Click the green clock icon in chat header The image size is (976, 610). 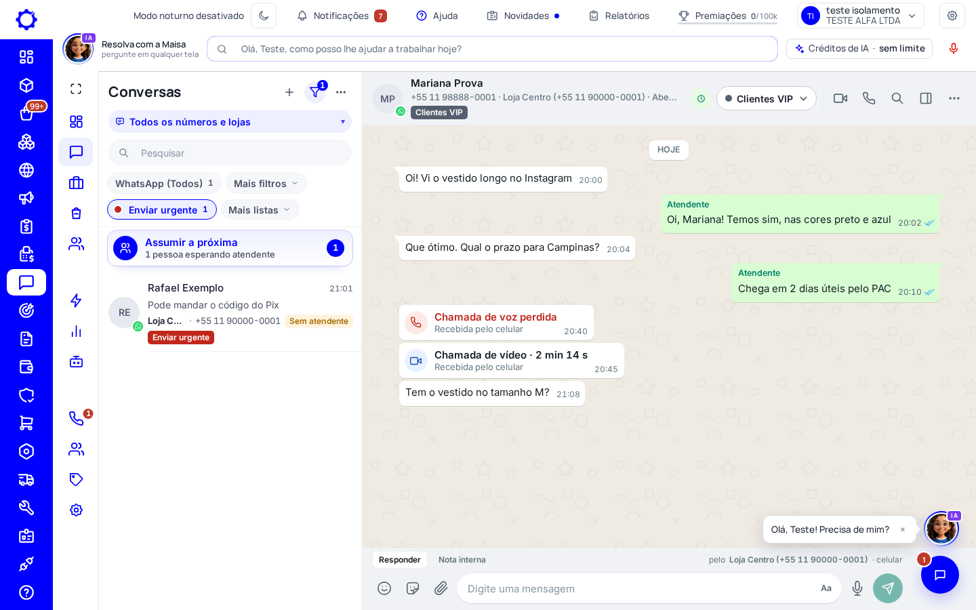[x=701, y=99]
